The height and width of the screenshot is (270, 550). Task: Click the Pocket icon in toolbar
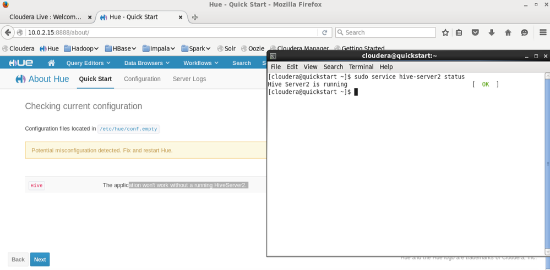tap(475, 32)
